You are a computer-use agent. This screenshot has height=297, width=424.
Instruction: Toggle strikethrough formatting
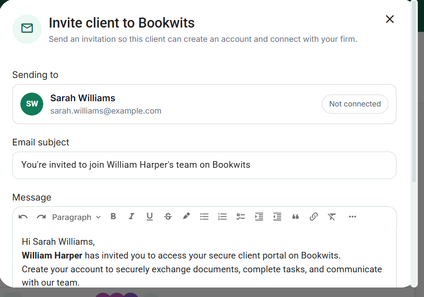pyautogui.click(x=168, y=217)
